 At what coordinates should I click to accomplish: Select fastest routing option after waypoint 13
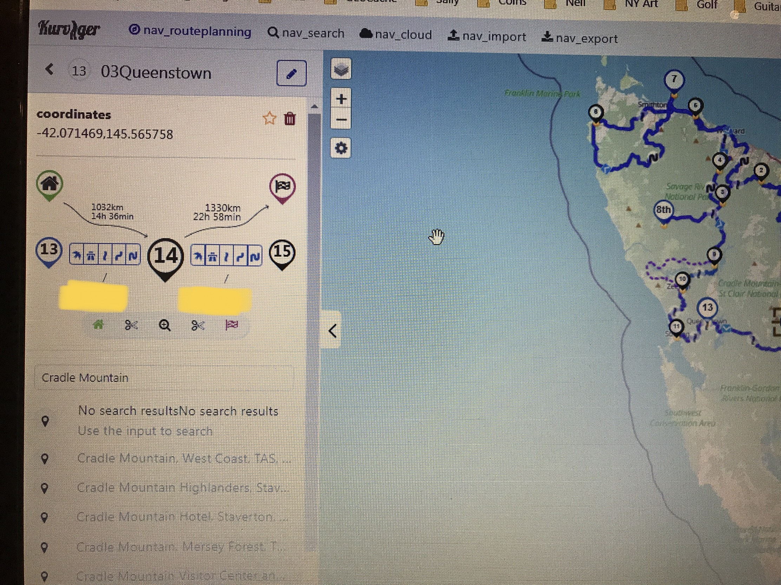(x=77, y=255)
